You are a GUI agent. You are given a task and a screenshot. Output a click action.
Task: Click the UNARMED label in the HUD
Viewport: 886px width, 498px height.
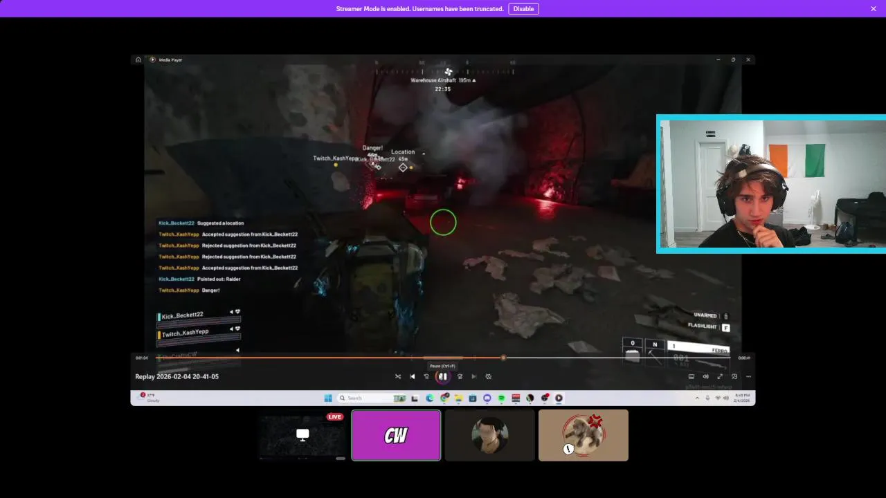point(705,315)
